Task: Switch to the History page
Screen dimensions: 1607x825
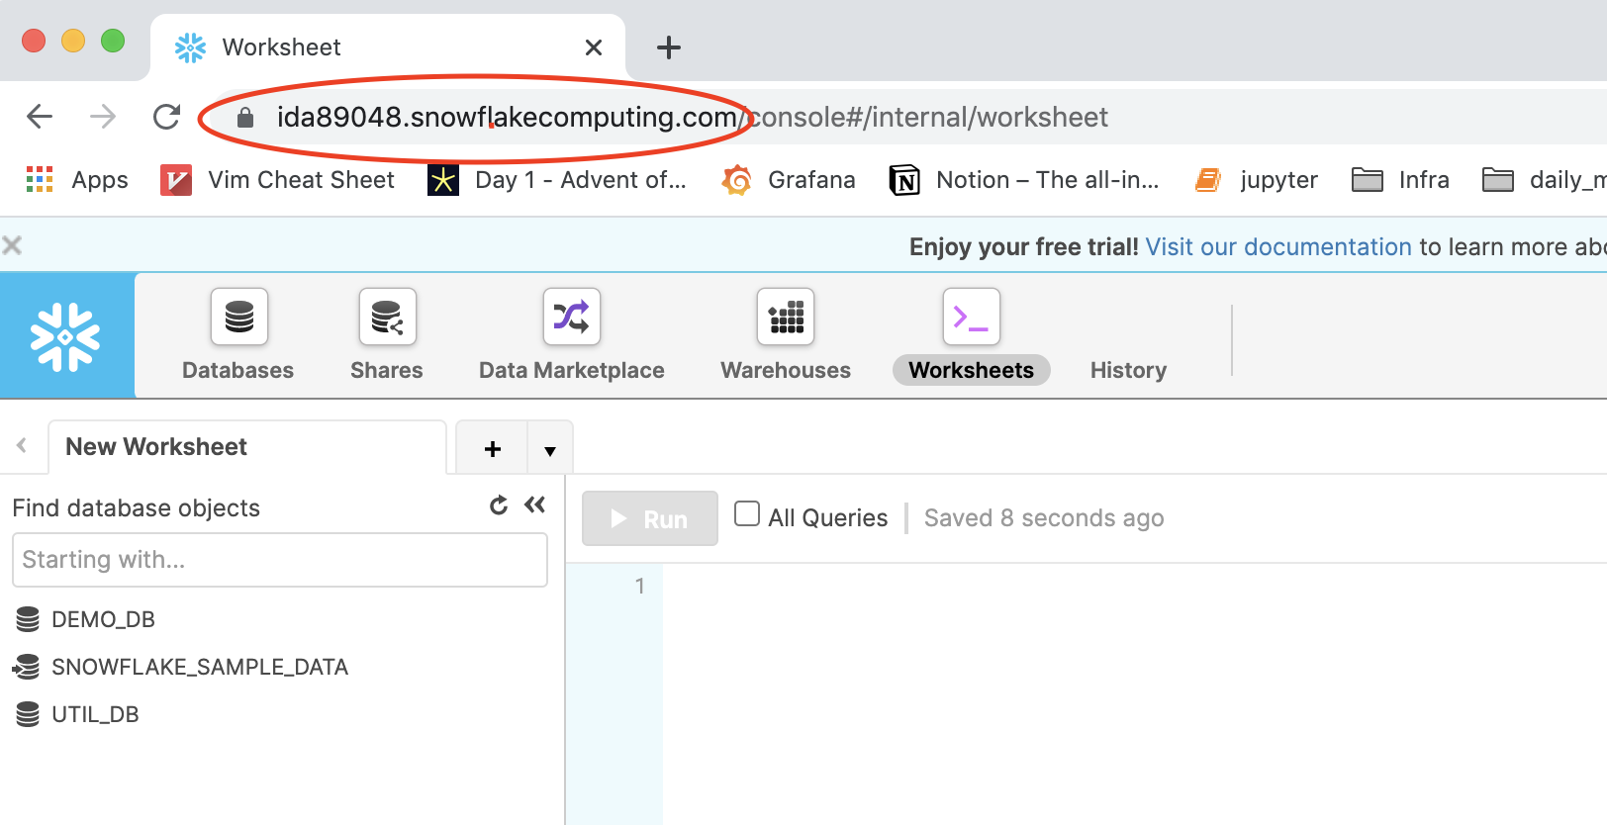Action: 1128,370
